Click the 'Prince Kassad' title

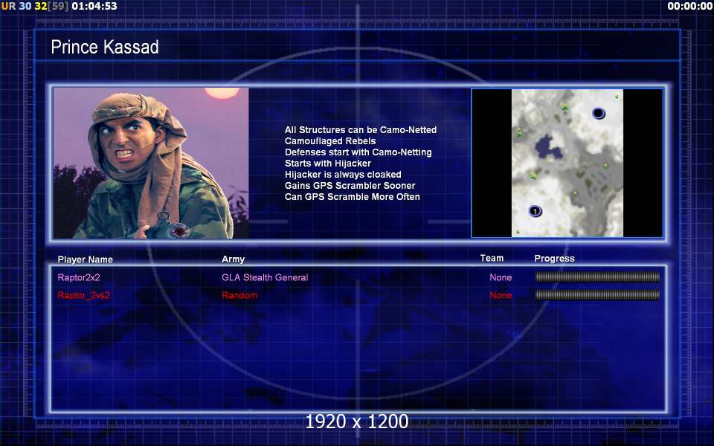(105, 47)
